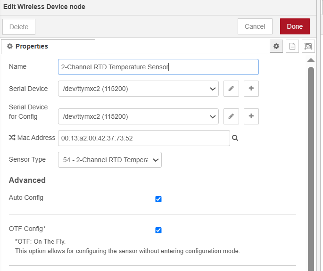The image size is (323, 271).
Task: Click the scrollbar up arrow
Action: click(x=311, y=60)
